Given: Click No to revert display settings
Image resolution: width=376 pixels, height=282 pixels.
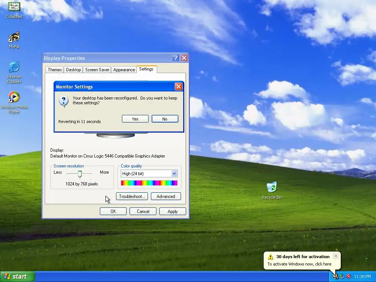Looking at the screenshot, I should point(165,119).
